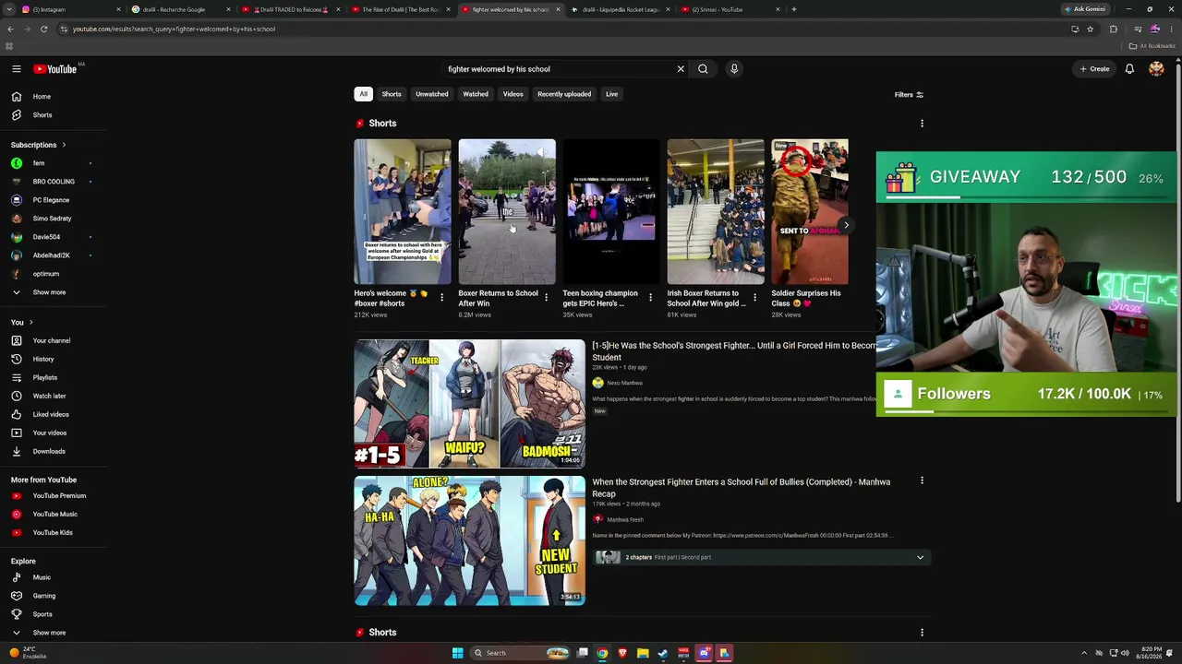Open the account avatar menu

[1156, 69]
